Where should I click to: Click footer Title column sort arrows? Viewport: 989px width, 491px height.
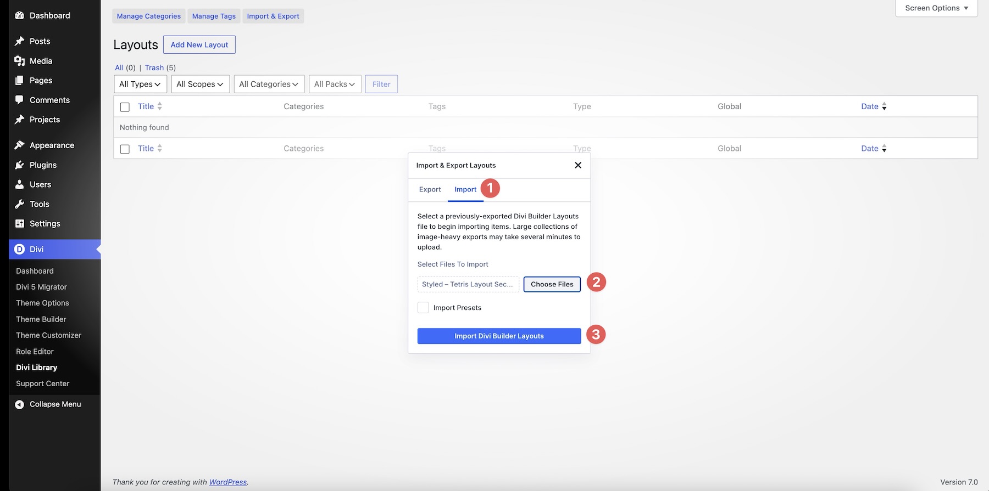pyautogui.click(x=159, y=148)
